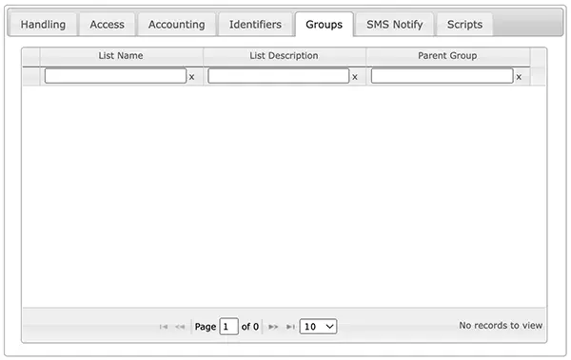Click the Groups tab
Image resolution: width=571 pixels, height=360 pixels.
[x=325, y=25]
